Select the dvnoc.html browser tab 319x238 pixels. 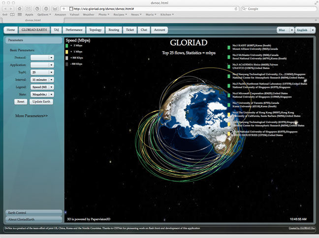pos(33,20)
